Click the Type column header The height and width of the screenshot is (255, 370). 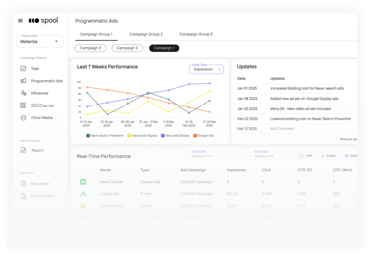(145, 170)
